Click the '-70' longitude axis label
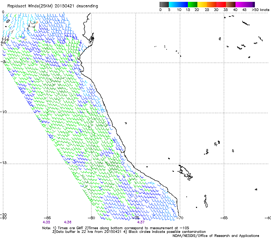271x238 pixels. tap(180, 218)
